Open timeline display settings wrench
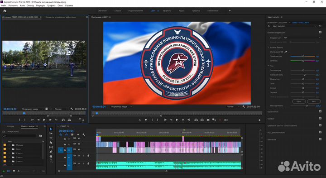 point(84,135)
